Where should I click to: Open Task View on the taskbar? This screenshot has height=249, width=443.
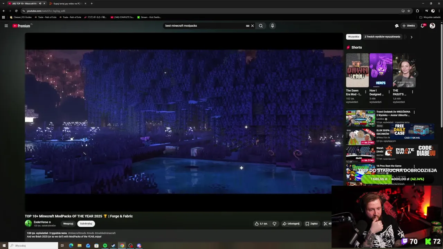click(62, 246)
